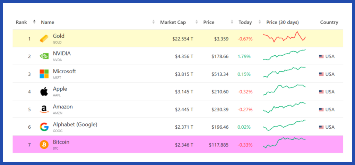Click the Microsoft logo icon
This screenshot has height=165, width=355.
click(44, 74)
